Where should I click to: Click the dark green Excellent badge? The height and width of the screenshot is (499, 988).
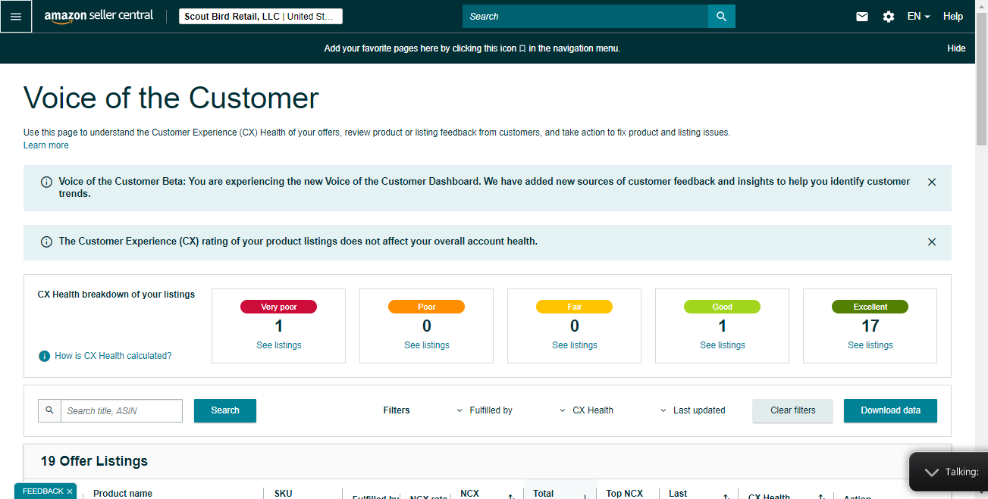coord(870,307)
